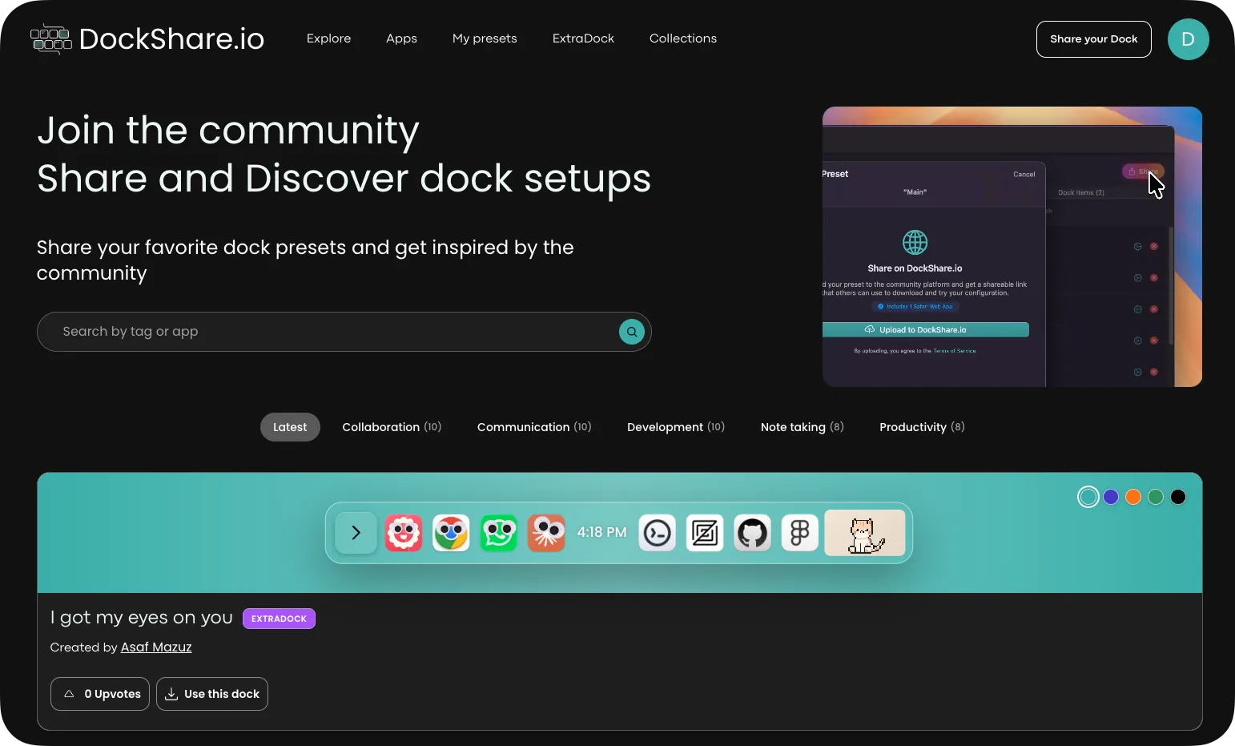Open the ExtraDock page

583,38
